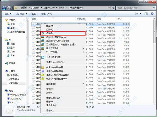Click the 360 icon beside 木马云查杀
Screen dimensions: 157x117
pyautogui.click(x=43, y=75)
